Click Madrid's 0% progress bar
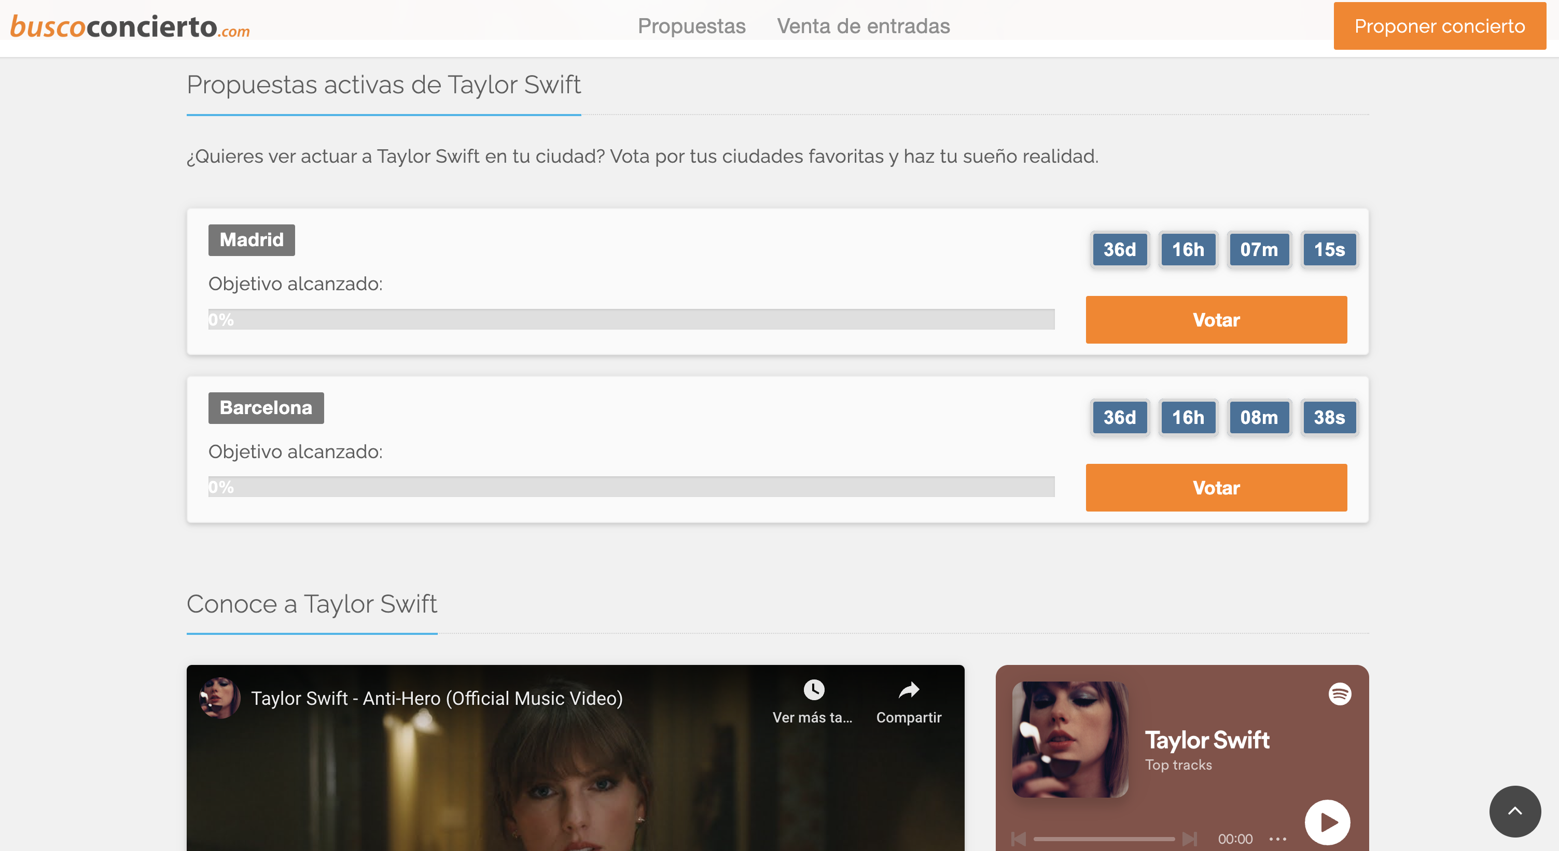 (631, 319)
